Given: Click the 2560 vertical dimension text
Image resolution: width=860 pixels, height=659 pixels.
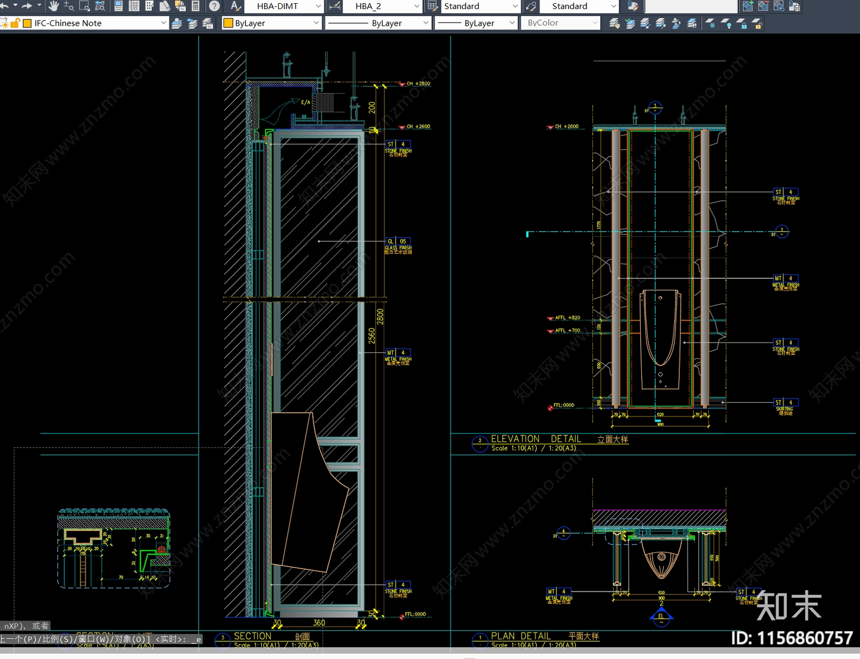Looking at the screenshot, I should 372,336.
